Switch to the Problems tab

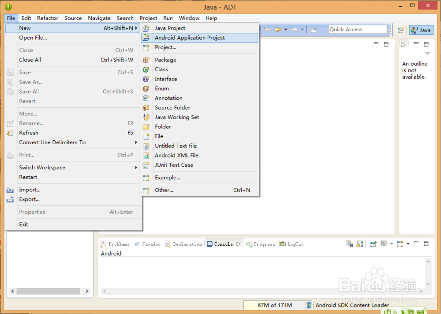tap(115, 244)
